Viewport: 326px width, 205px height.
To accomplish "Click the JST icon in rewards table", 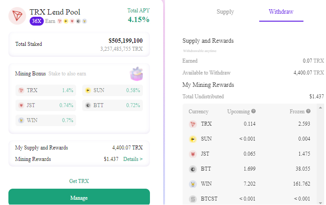I will pyautogui.click(x=193, y=154).
